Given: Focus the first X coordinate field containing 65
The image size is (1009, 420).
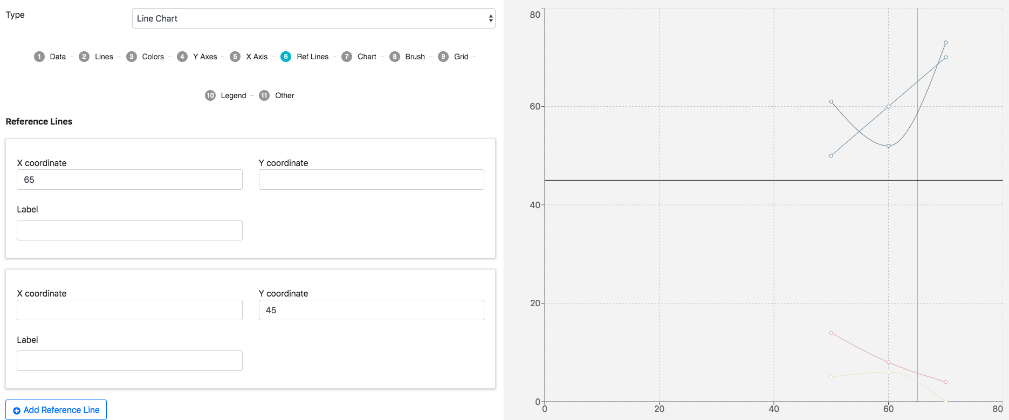Looking at the screenshot, I should click(129, 180).
